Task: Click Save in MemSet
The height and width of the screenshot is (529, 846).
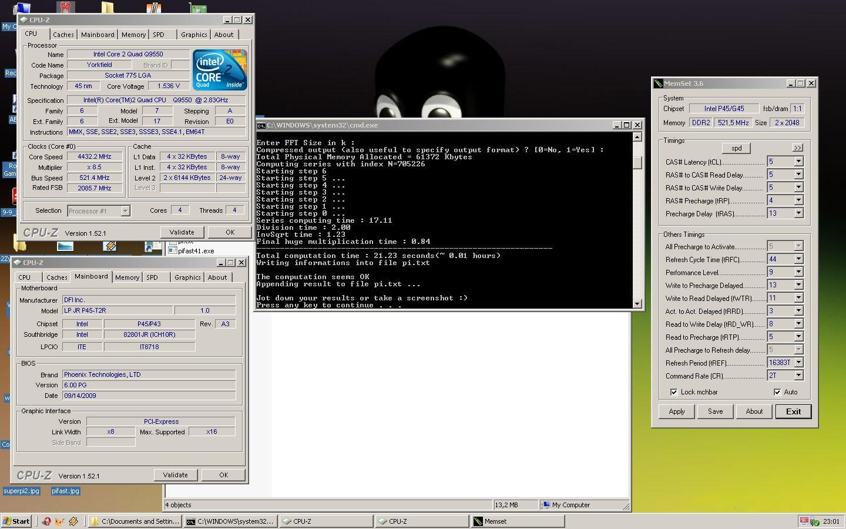Action: [x=715, y=411]
